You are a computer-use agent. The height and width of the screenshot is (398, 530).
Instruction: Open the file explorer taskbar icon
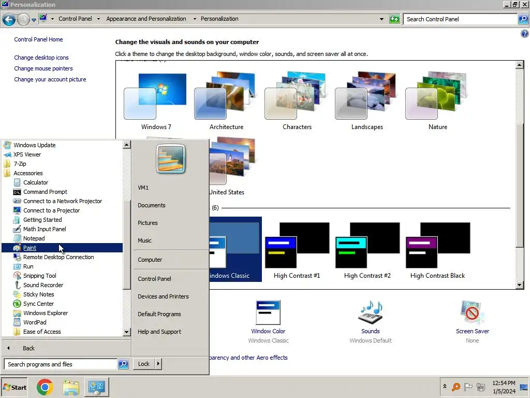point(71,388)
